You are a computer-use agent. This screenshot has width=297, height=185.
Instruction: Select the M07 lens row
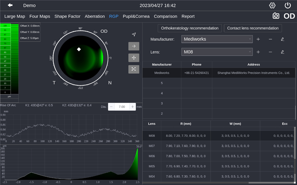point(218,146)
